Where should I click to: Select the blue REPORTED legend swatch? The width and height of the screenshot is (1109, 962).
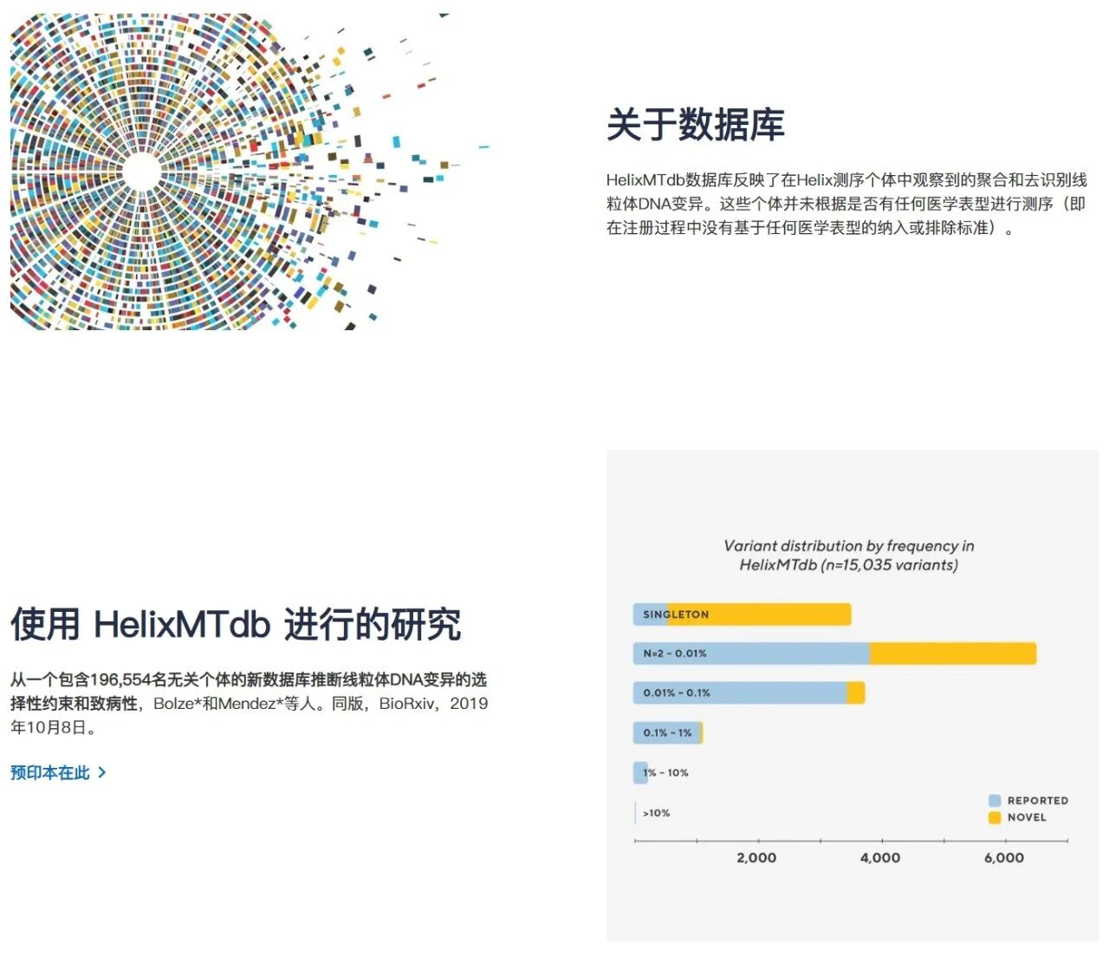pos(995,801)
